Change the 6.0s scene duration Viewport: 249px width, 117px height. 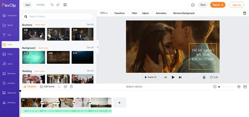pos(214,77)
